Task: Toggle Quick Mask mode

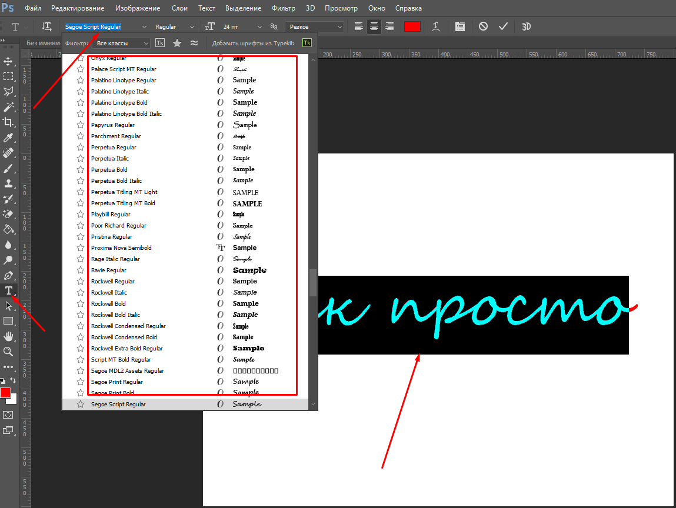Action: click(x=8, y=415)
